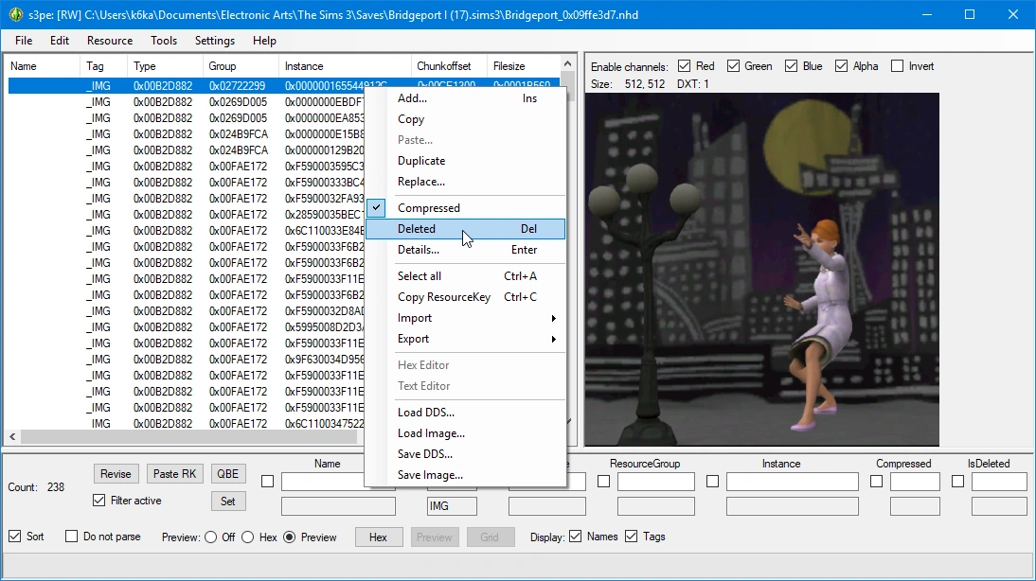Click the filter field containing IMG
The height and width of the screenshot is (581, 1036).
[452, 505]
